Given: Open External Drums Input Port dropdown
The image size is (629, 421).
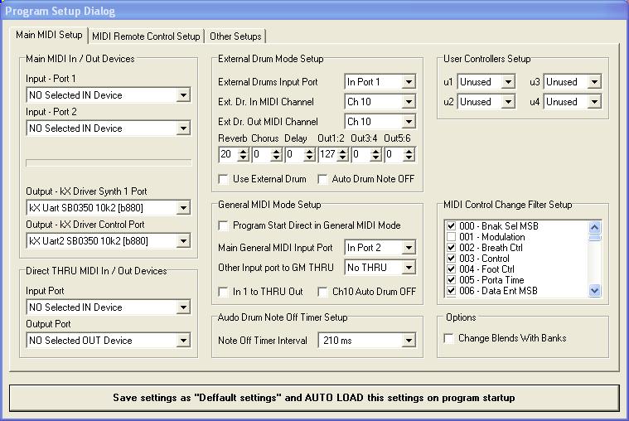Looking at the screenshot, I should [408, 82].
